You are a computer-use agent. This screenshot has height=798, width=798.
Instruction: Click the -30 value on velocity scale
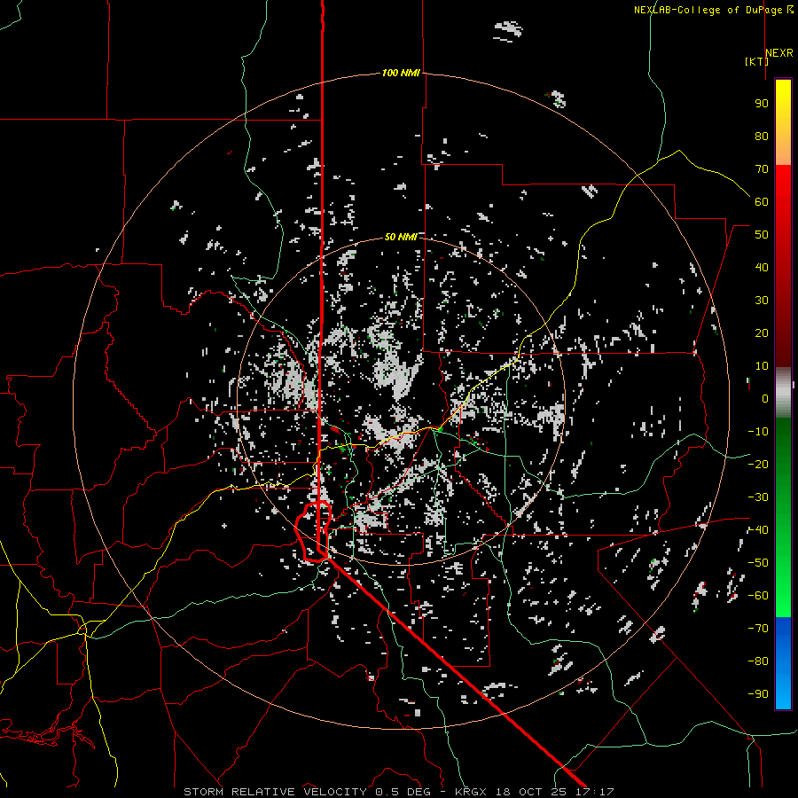[x=758, y=497]
